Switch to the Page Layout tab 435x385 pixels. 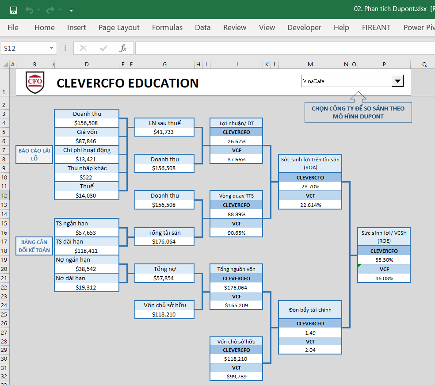click(119, 27)
